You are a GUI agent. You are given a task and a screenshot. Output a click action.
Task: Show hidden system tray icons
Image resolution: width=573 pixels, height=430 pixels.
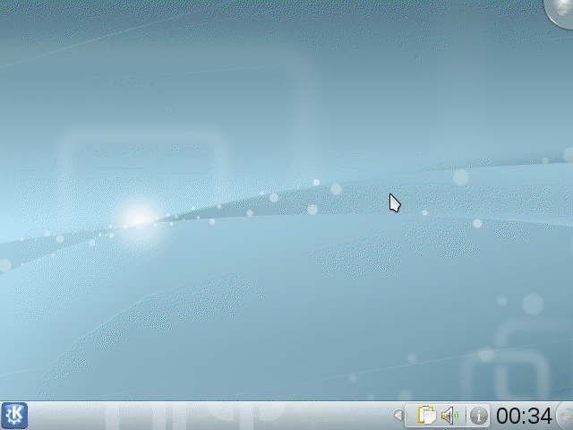[x=398, y=416]
